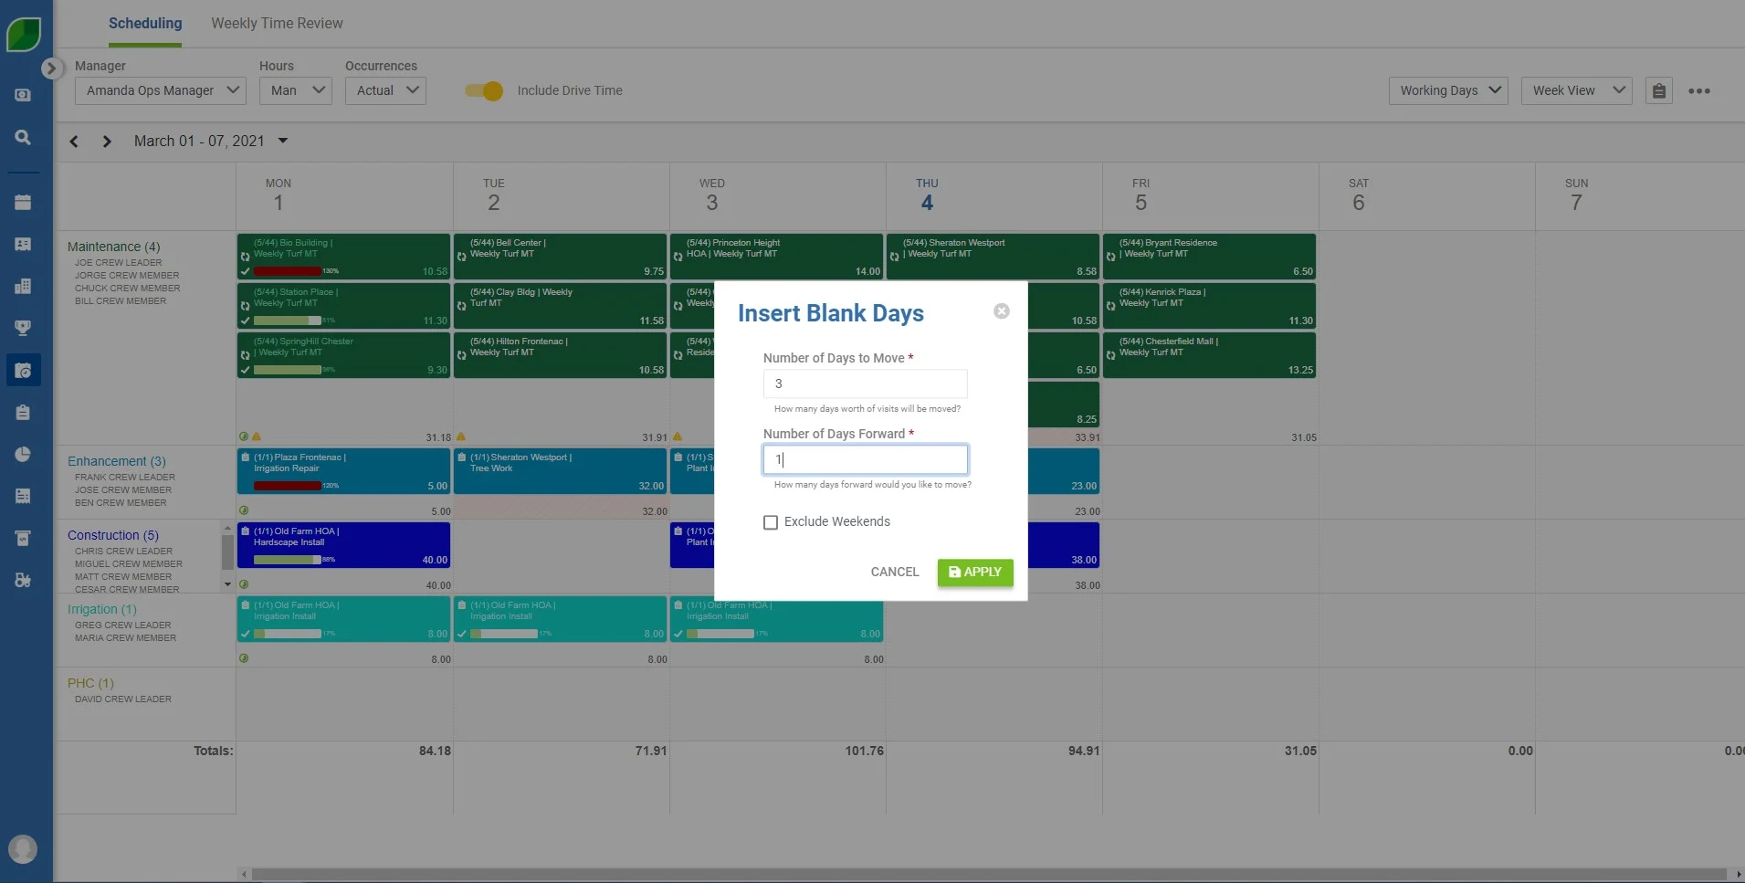
Task: Open search from the sidebar magnifier
Action: (x=23, y=137)
